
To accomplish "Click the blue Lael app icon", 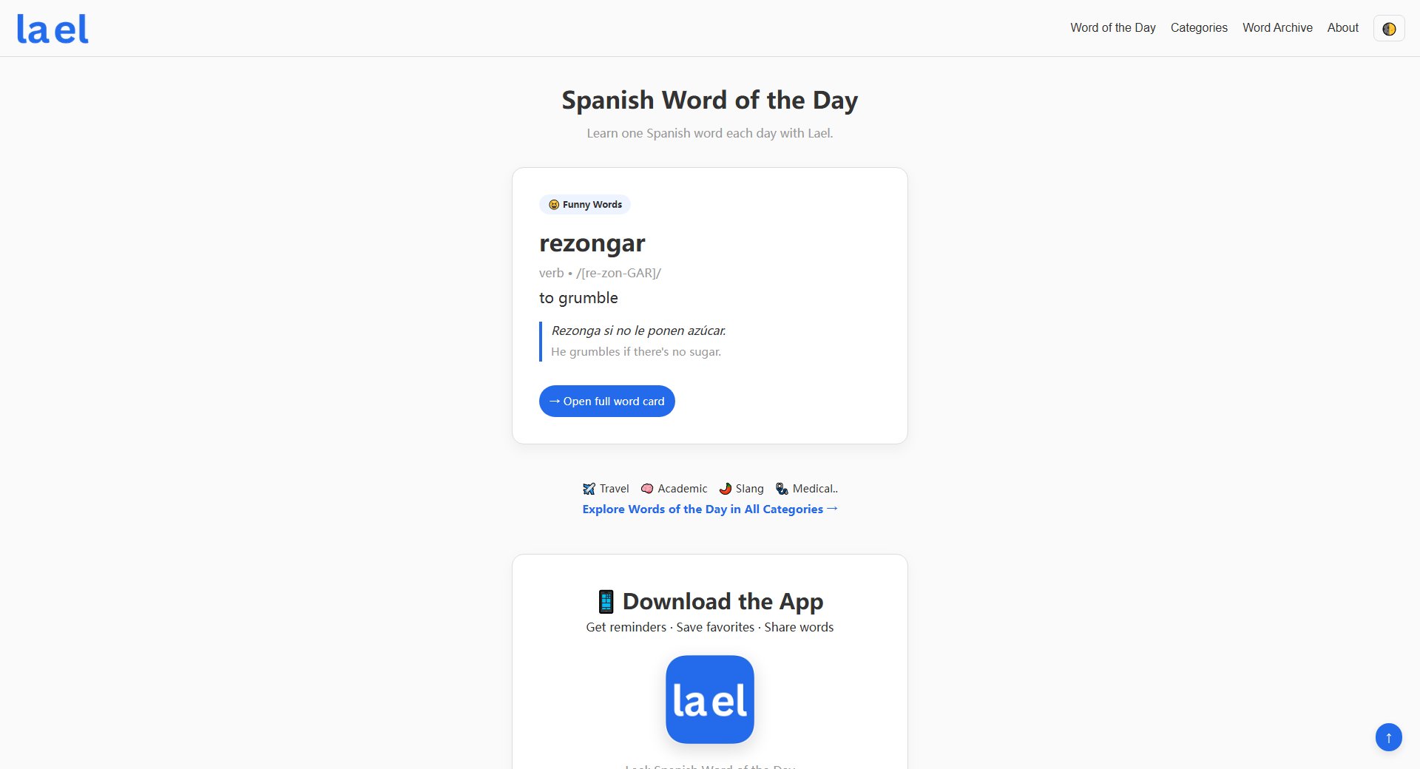I will [709, 699].
